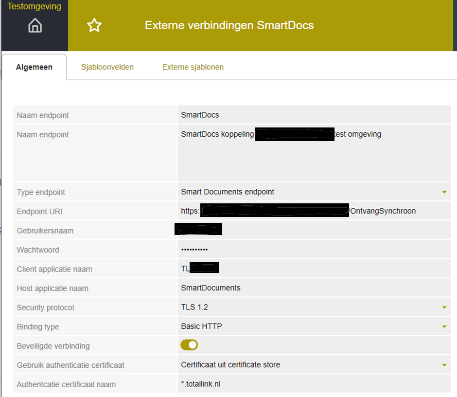The image size is (457, 397).
Task: Click the Testomgeving environment label
Action: click(x=35, y=6)
